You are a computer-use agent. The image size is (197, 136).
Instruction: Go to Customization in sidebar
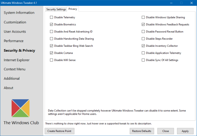(15, 22)
